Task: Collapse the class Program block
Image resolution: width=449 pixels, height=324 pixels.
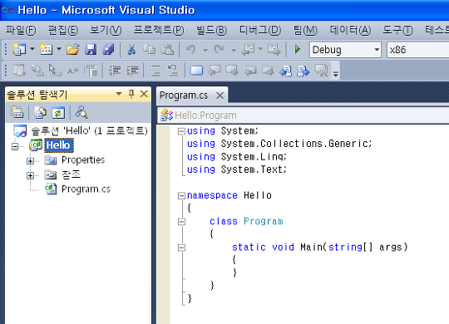Action: 181,222
